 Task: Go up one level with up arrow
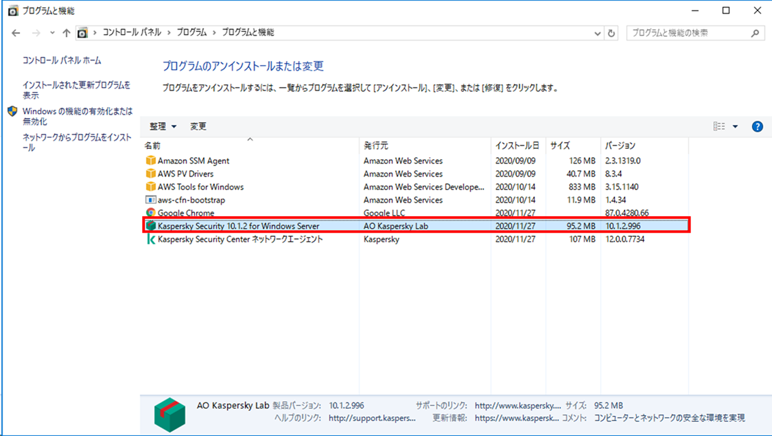pyautogui.click(x=67, y=33)
